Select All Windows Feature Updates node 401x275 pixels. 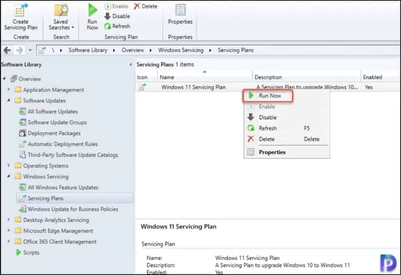click(x=63, y=188)
